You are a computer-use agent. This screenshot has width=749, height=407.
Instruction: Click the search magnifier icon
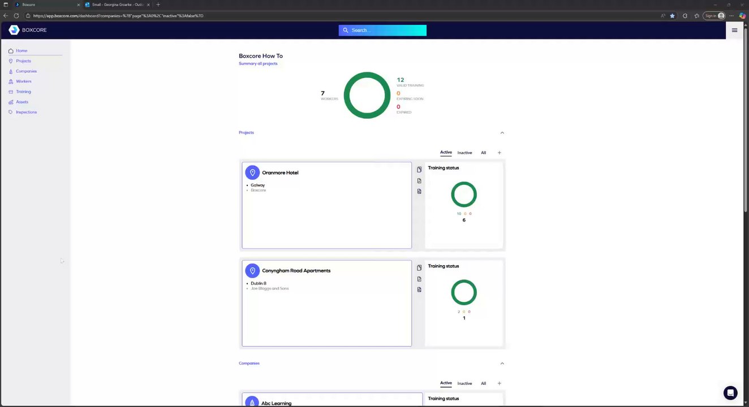pyautogui.click(x=346, y=30)
